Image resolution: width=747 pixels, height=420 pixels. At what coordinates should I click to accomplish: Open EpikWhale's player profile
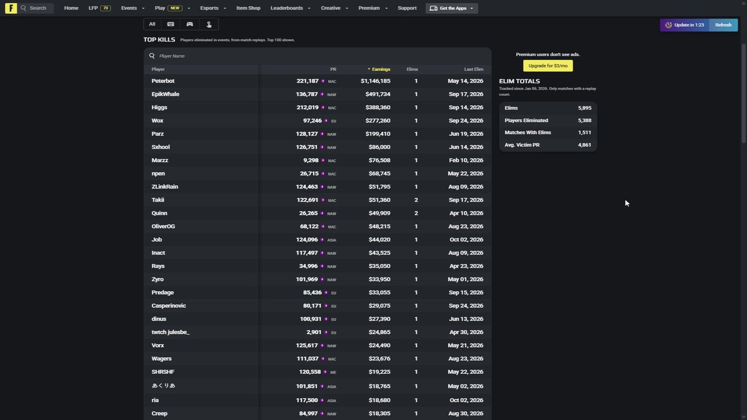(166, 95)
